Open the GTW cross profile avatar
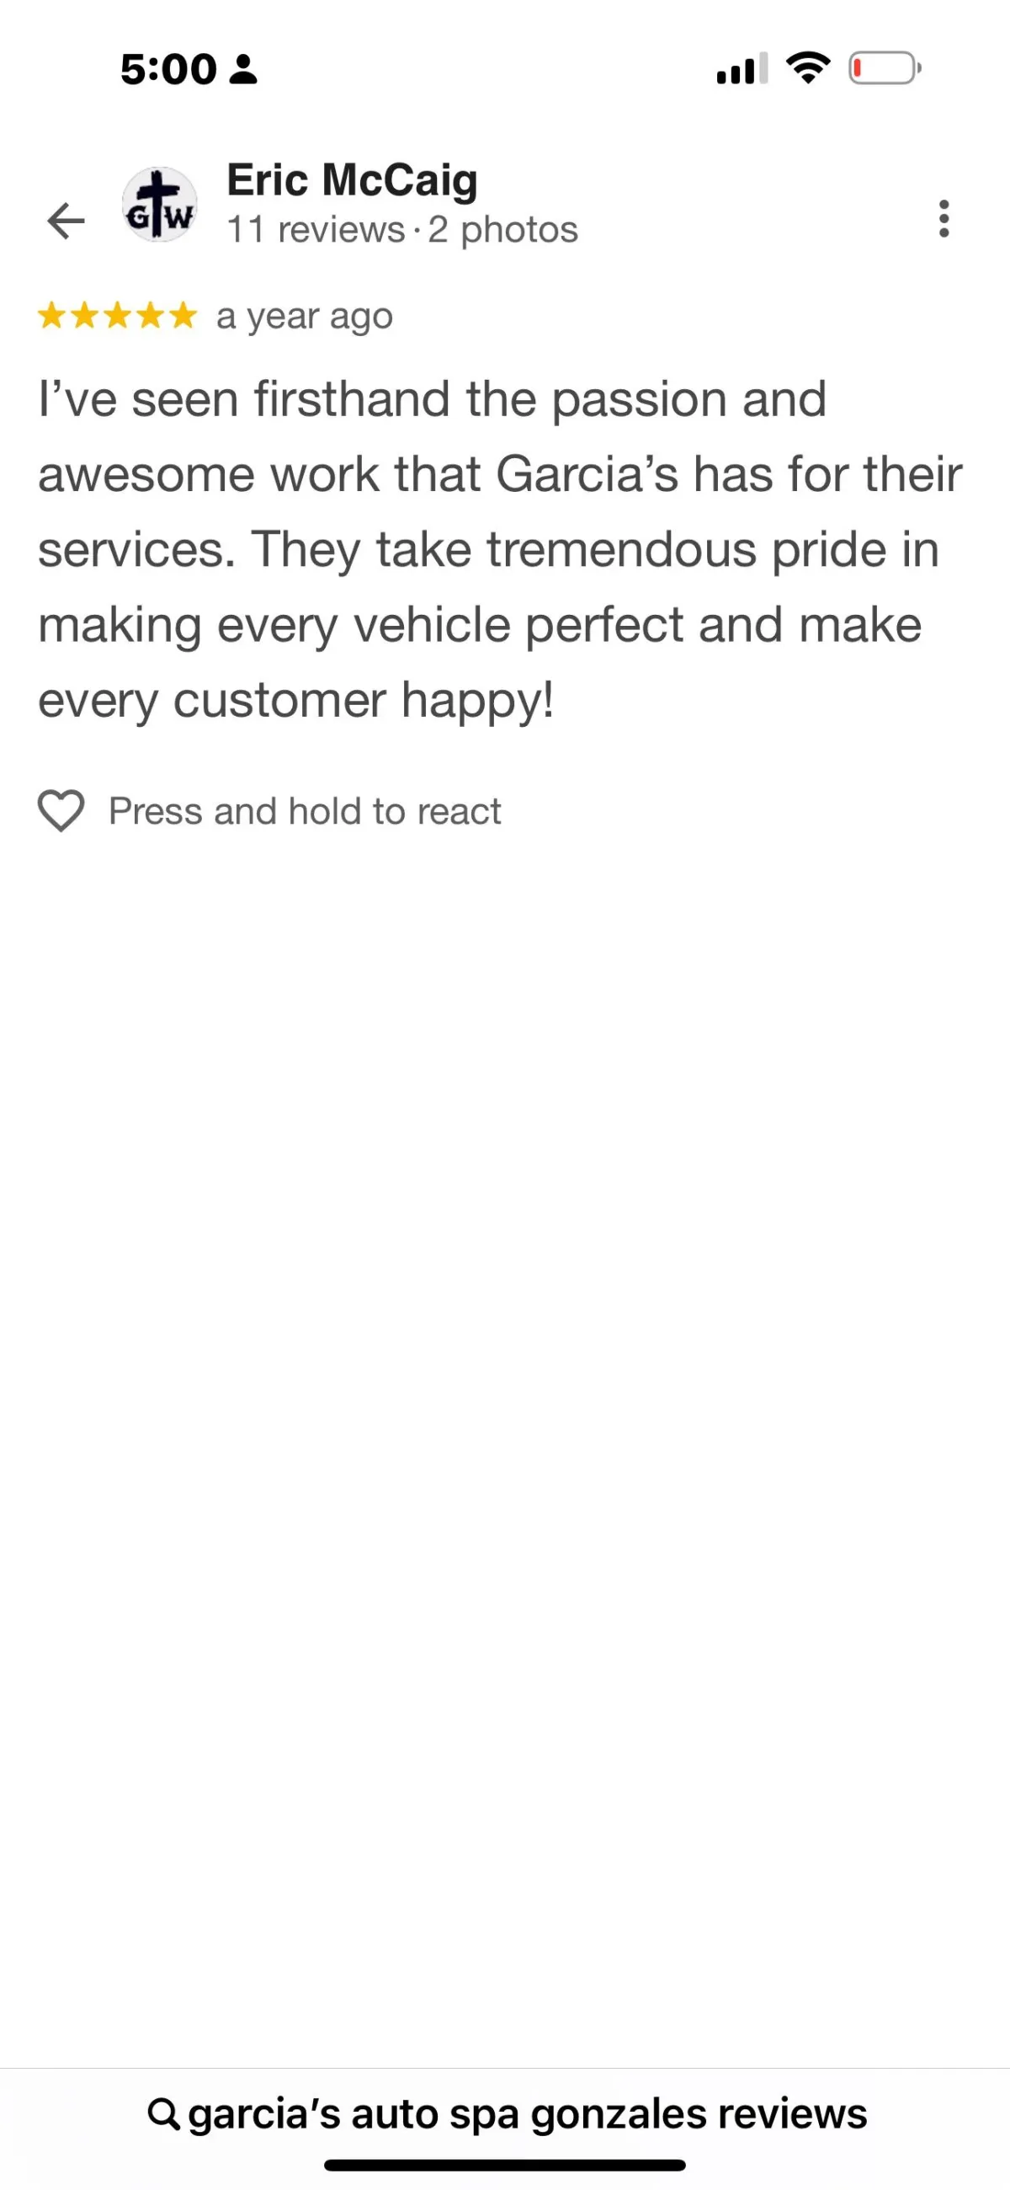1010x2190 pixels. click(x=160, y=205)
